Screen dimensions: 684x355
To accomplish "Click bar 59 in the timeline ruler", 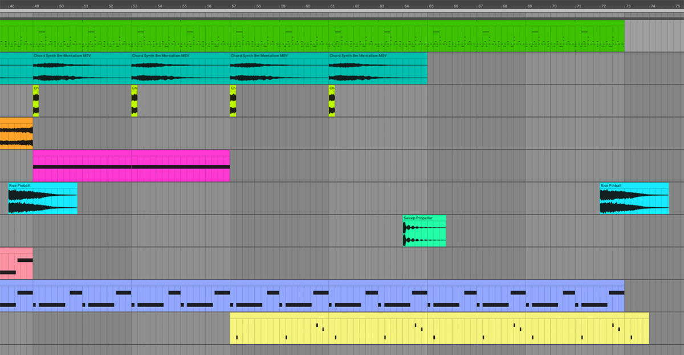I will pyautogui.click(x=283, y=5).
